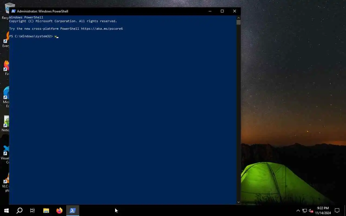Click the Show desktop strip
346x216 pixels.
point(345,211)
